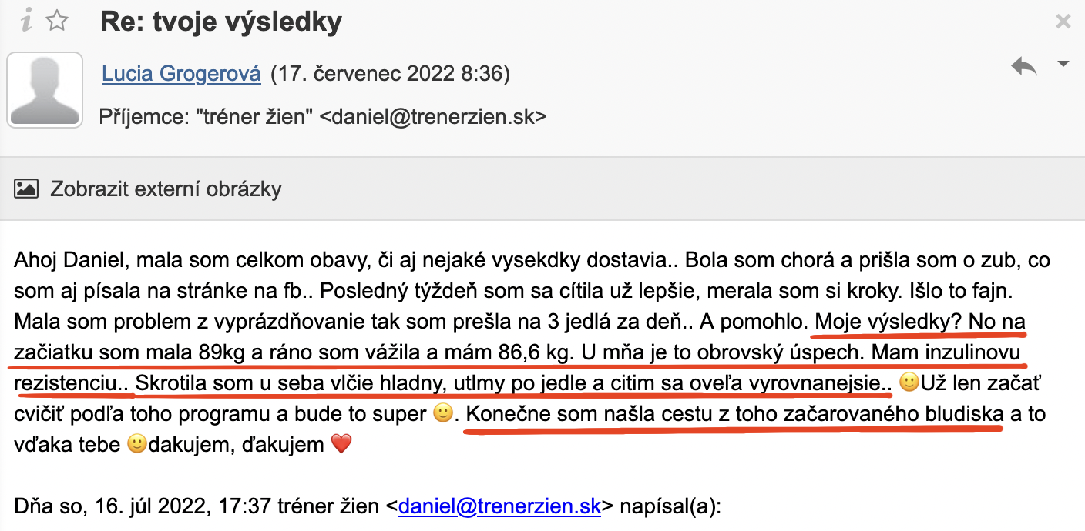
Task: Click smiley emoji before dakujem
Action: point(136,444)
